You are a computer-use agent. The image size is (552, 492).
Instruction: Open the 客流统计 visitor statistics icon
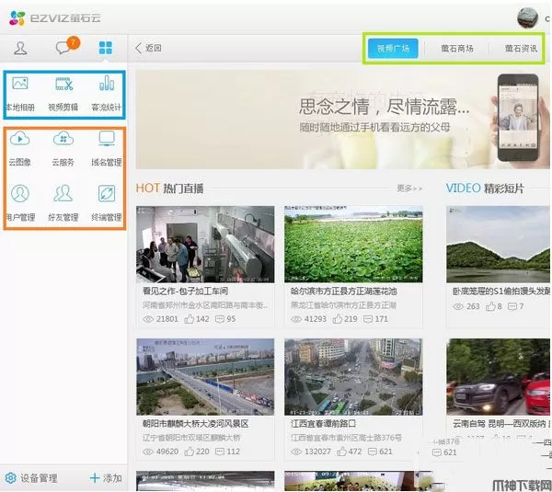point(107,92)
